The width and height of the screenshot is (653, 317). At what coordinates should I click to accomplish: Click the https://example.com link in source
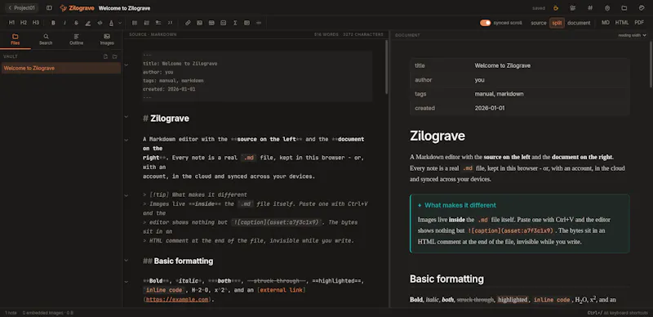click(177, 300)
